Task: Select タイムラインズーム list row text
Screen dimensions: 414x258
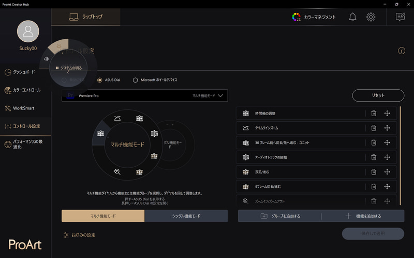Action: [x=267, y=128]
